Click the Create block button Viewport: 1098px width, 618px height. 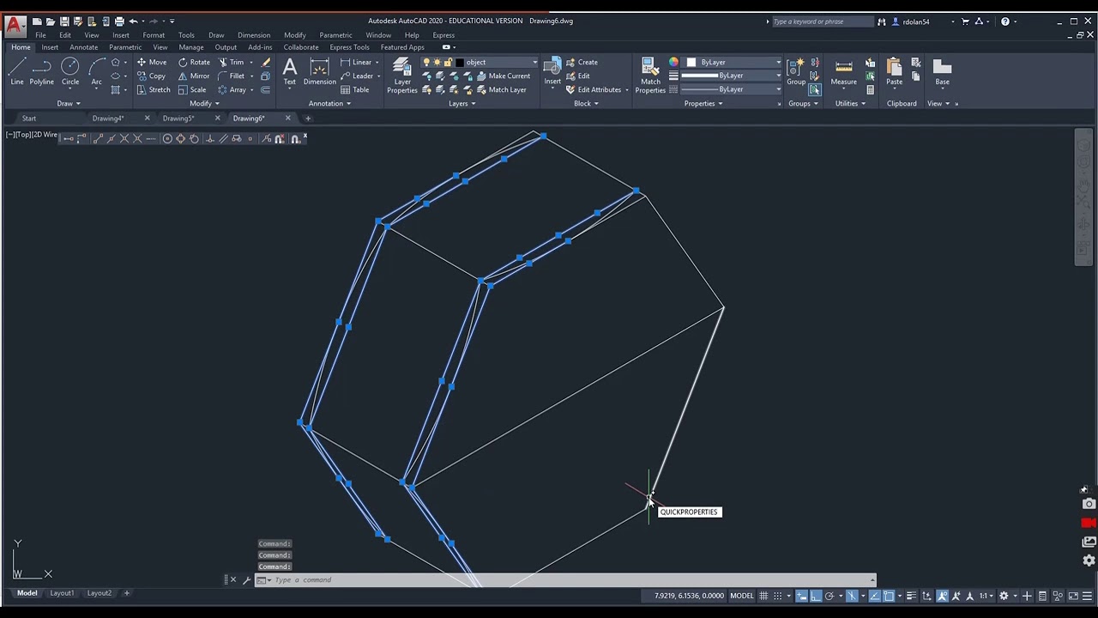click(x=582, y=62)
